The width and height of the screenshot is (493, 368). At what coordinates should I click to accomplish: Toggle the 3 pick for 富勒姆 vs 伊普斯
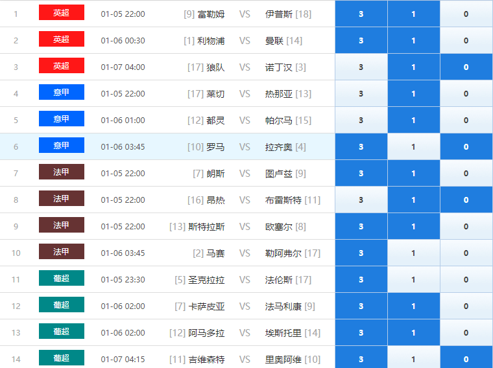click(361, 14)
